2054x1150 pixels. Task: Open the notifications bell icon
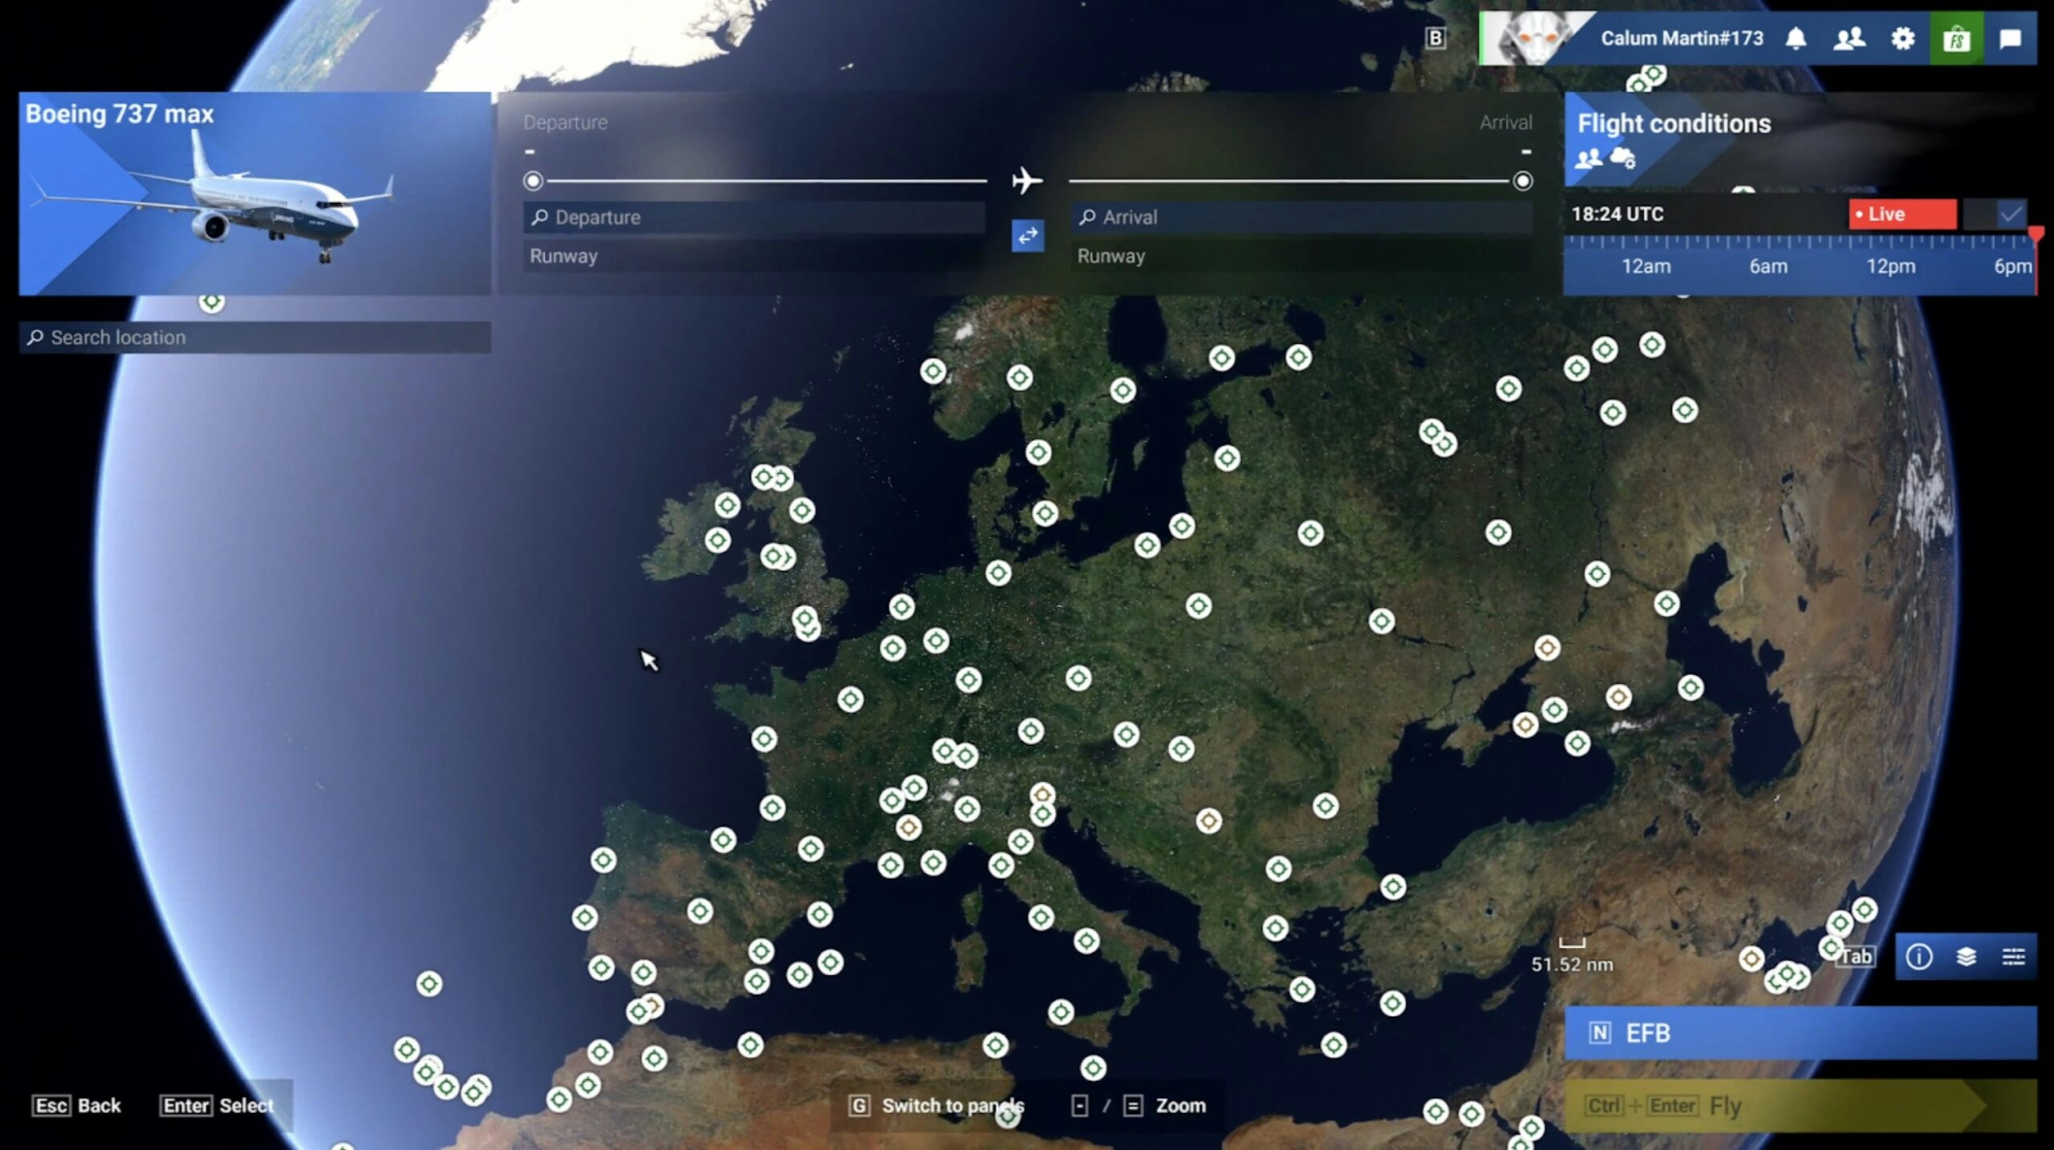pos(1796,38)
